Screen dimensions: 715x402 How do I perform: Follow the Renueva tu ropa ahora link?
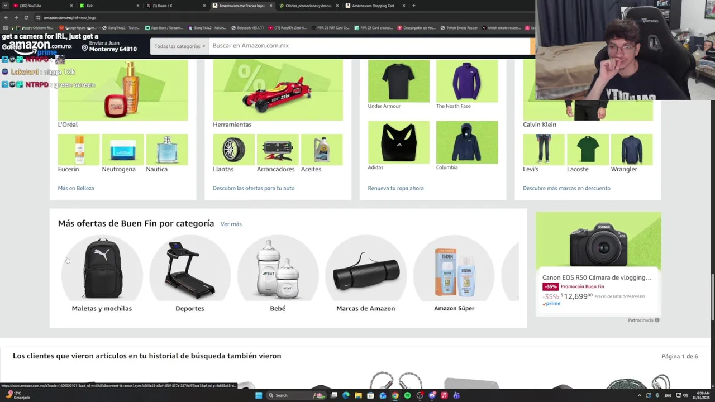coord(395,188)
